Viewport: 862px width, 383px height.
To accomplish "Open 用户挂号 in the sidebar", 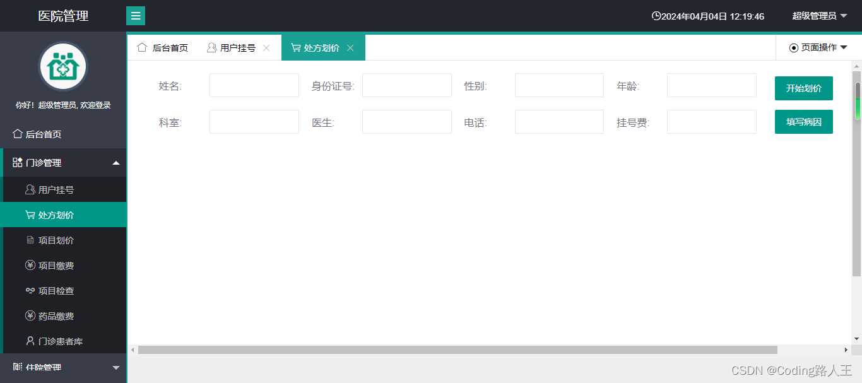I will pos(64,189).
